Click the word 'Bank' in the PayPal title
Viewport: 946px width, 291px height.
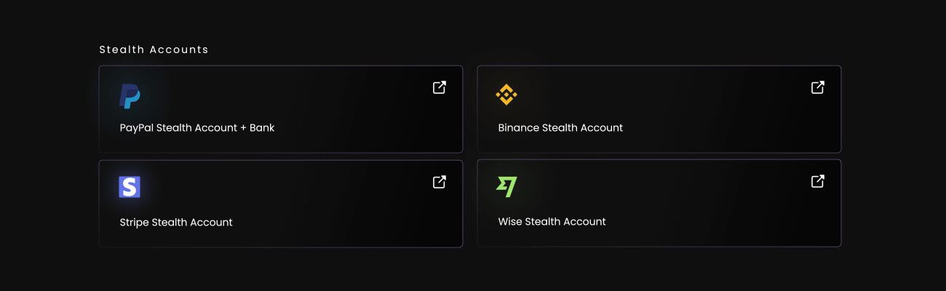(262, 128)
